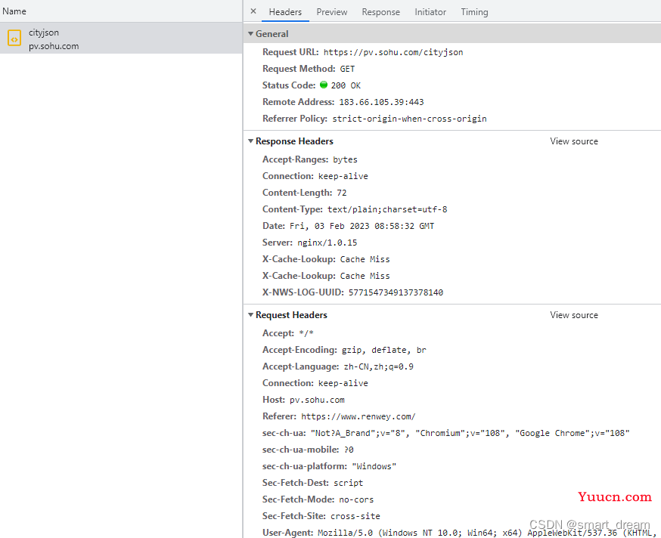Click Content-Type text/plain;charset=utf-8 value
This screenshot has height=538, width=661.
click(x=387, y=209)
